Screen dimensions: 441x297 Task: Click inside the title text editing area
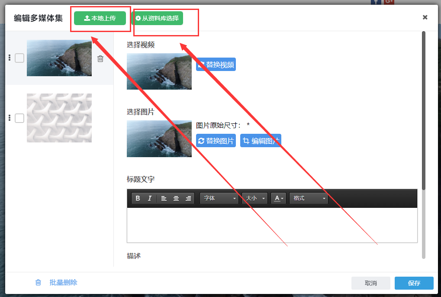(272, 225)
